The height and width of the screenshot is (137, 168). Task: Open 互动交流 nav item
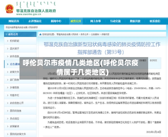(x=115, y=21)
